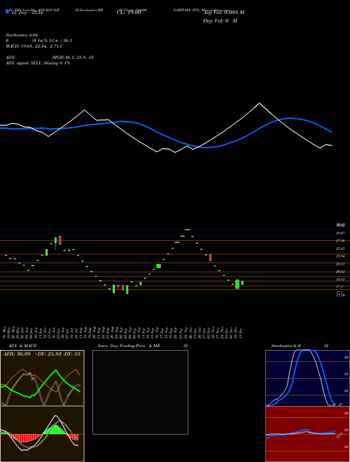
Task: Click the white price line peak on main chart
Action: 259,103
